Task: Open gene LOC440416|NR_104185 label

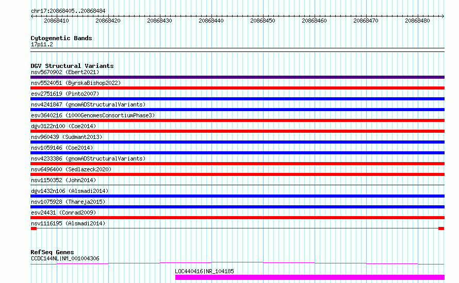Action: pos(204,271)
